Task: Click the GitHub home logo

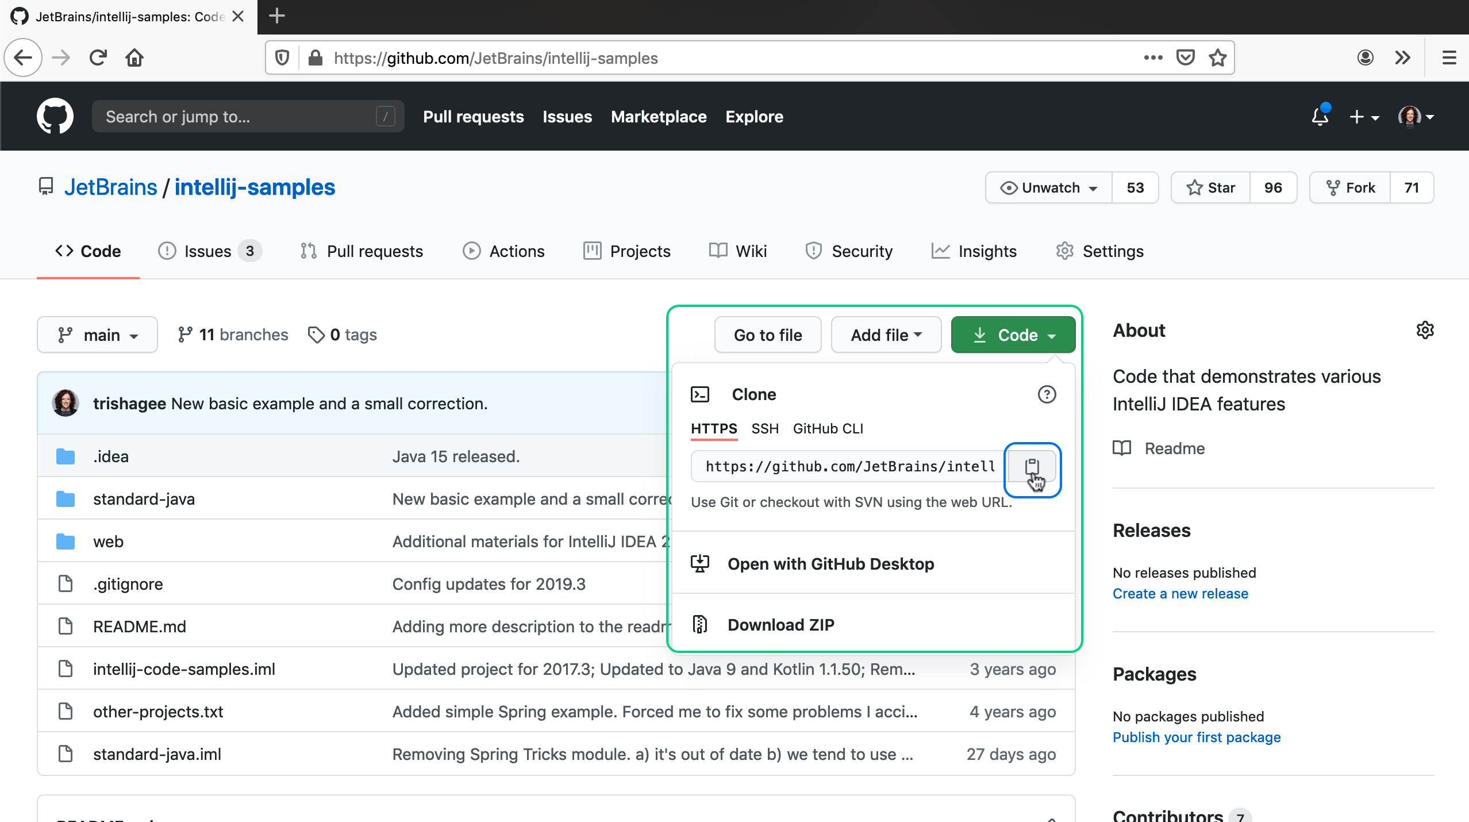Action: pos(55,116)
